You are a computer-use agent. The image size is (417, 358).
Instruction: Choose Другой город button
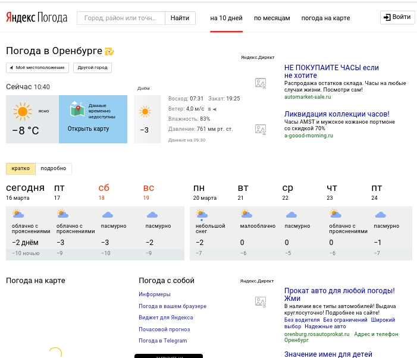click(x=93, y=68)
